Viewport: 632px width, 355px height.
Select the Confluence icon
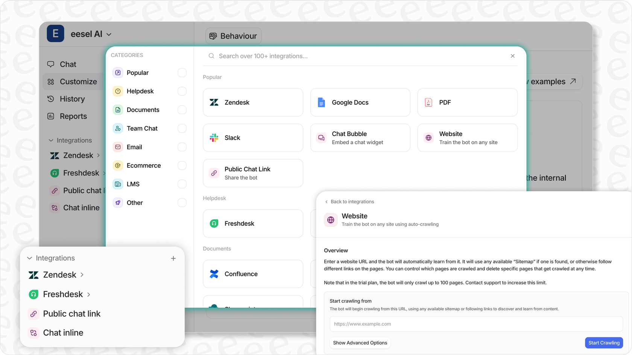[214, 273]
